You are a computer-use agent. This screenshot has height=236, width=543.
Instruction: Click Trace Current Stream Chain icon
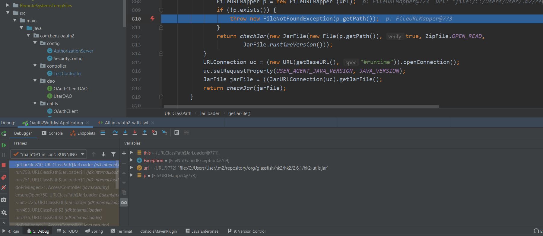click(x=186, y=133)
